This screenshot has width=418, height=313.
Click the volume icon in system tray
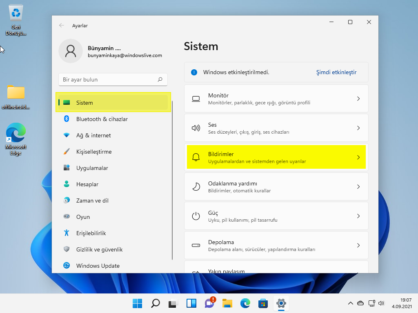pos(381,303)
